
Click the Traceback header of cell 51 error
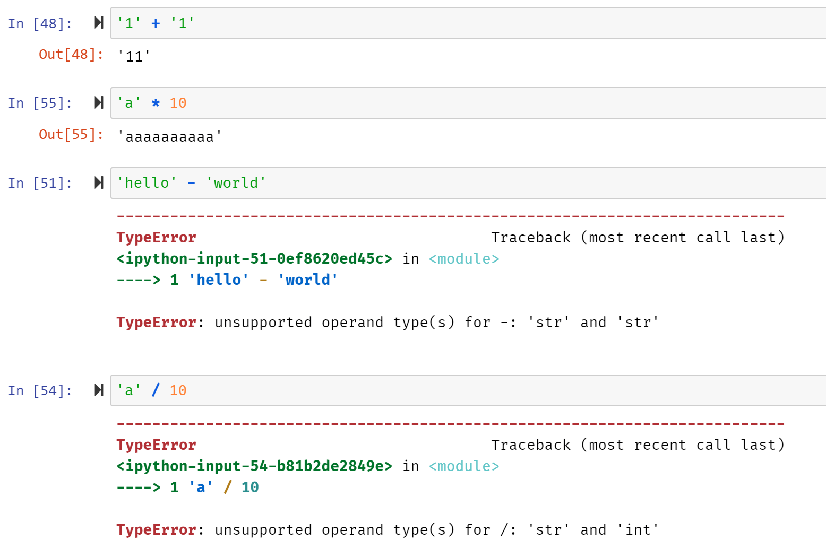pos(638,237)
